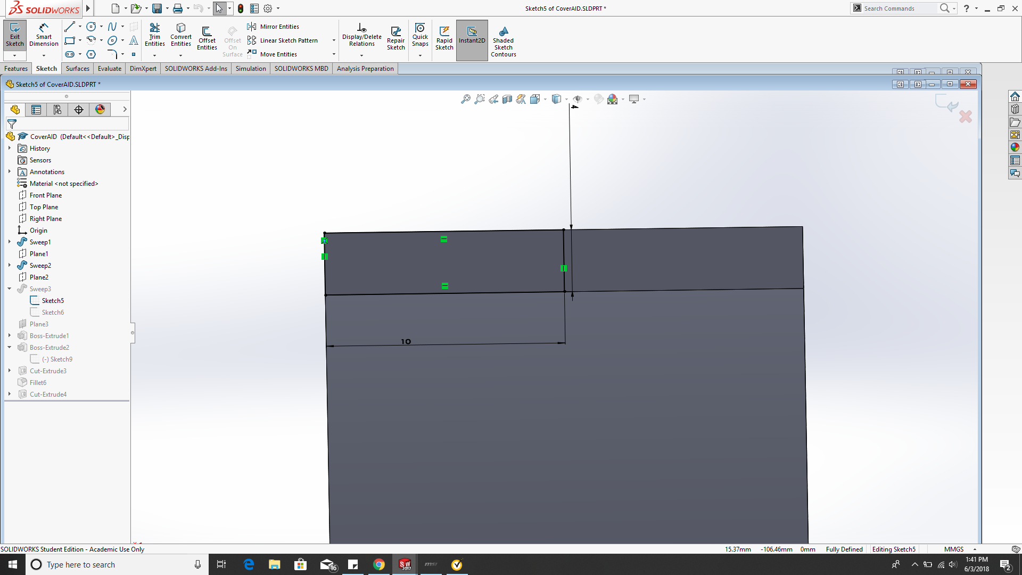The height and width of the screenshot is (575, 1022).
Task: Select Sketch5 in the feature tree
Action: click(53, 301)
